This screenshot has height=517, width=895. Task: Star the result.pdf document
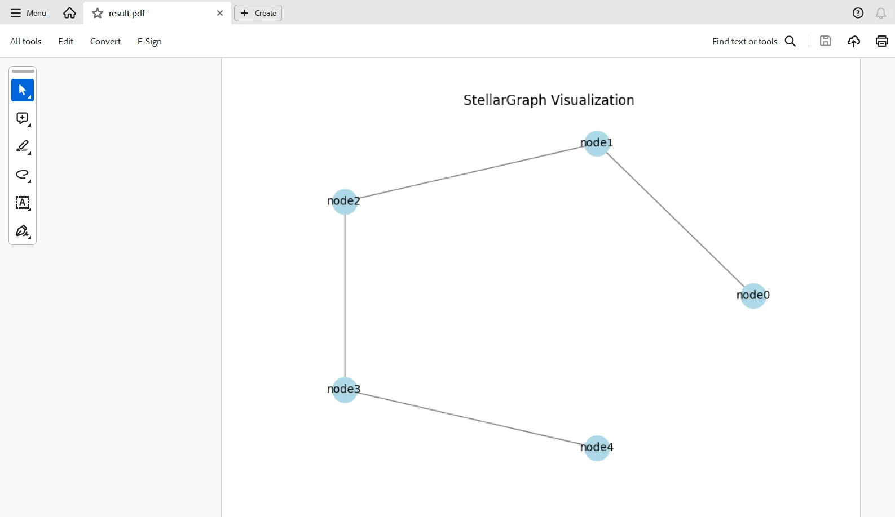click(98, 13)
